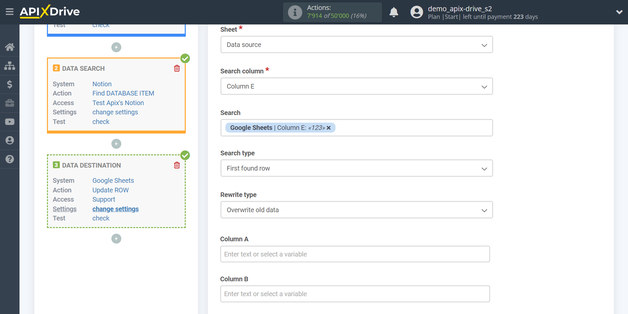Open the Support access link
The height and width of the screenshot is (314, 628).
104,199
